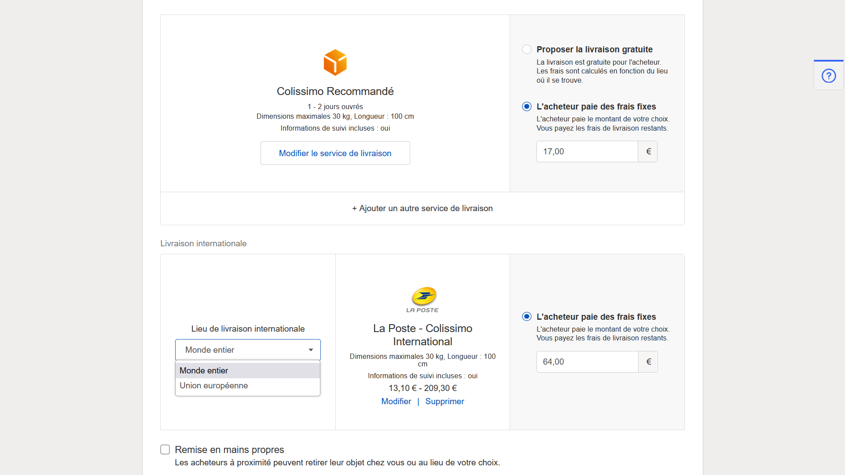Toggle the Lieu de livraison internationale dropdown

pos(248,350)
